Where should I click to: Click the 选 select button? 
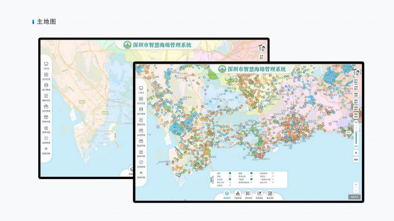[x=356, y=153]
